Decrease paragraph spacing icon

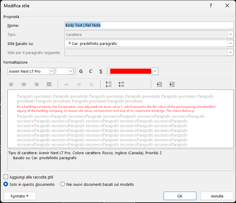pyautogui.click(x=121, y=84)
